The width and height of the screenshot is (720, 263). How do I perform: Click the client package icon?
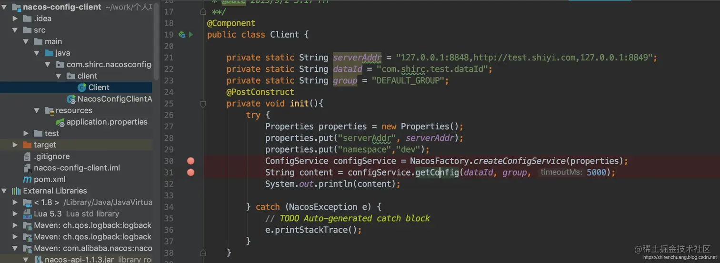(x=70, y=76)
